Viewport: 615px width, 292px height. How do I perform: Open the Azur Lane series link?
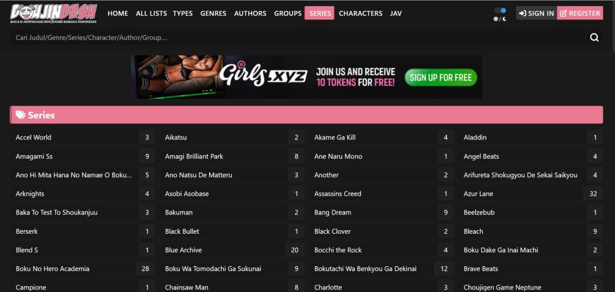pyautogui.click(x=478, y=194)
